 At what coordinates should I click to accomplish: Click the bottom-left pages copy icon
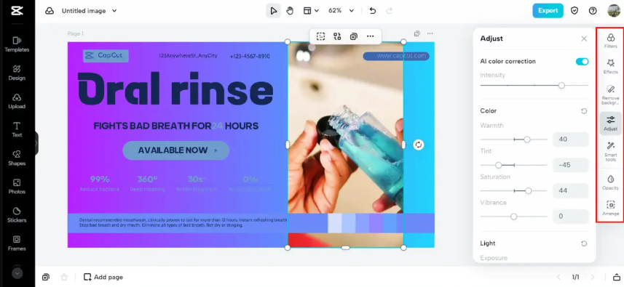coord(46,277)
